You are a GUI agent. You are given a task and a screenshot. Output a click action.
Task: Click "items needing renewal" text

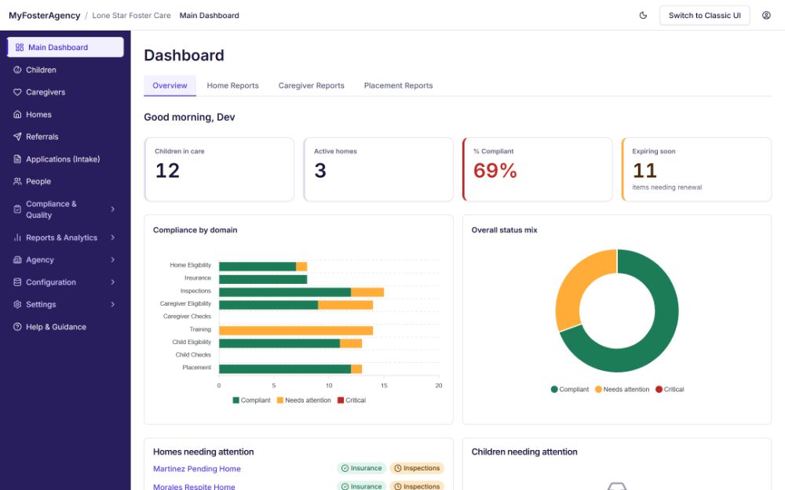coord(666,187)
